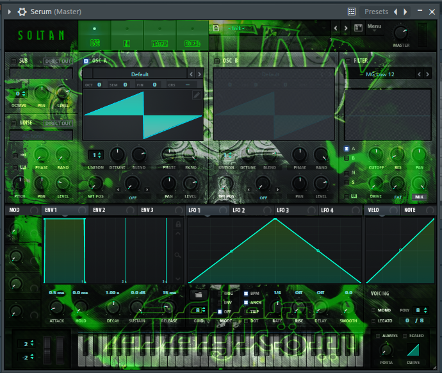Screen dimensions: 442x373
Task: Enable the SUB oscillator checkbox
Action: [13, 61]
